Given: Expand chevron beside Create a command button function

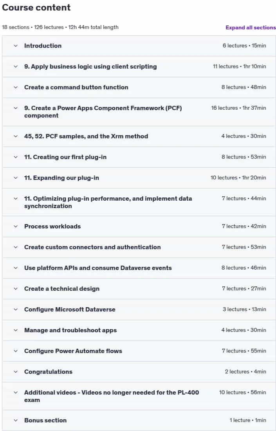Looking at the screenshot, I should pyautogui.click(x=16, y=87).
